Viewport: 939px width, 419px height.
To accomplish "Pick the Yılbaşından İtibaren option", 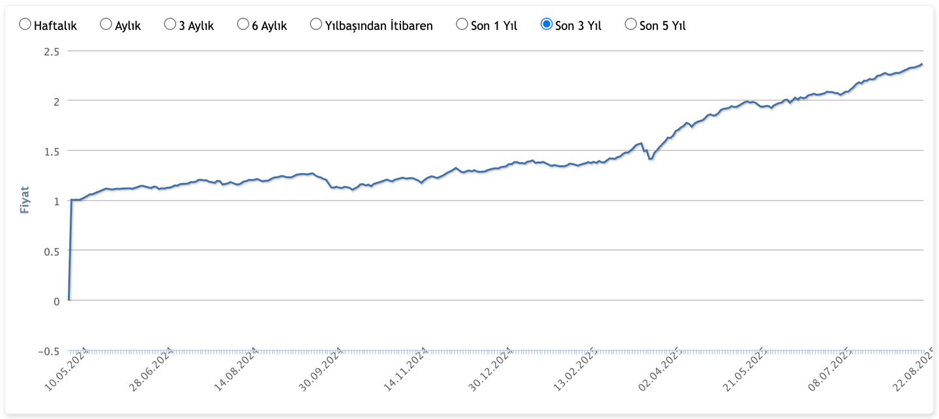I will [x=316, y=25].
